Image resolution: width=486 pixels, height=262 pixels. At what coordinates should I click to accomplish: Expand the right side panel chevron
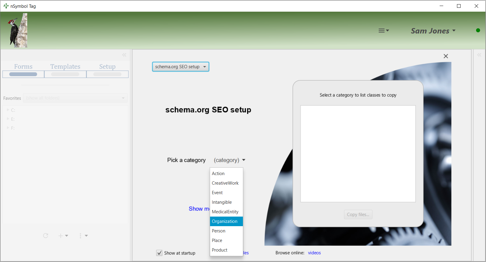pos(479,55)
